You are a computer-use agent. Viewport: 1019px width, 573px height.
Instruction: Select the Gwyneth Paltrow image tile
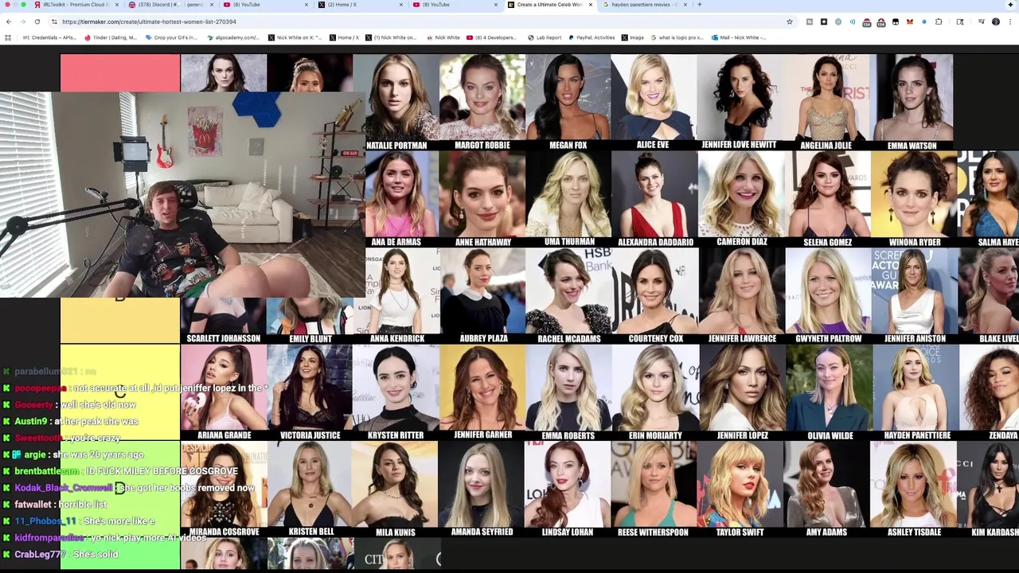coord(828,296)
